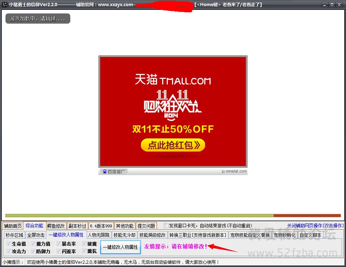Click the green game loading progress bar

(x=139, y=215)
